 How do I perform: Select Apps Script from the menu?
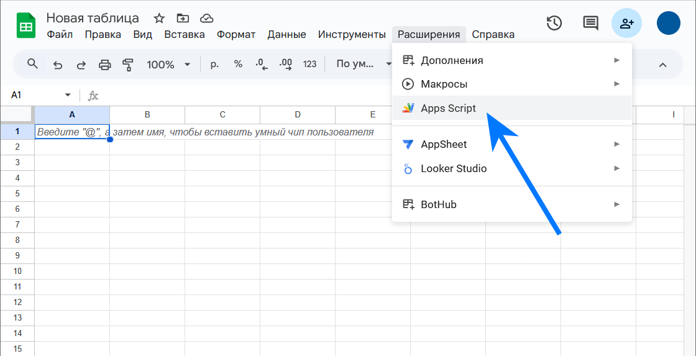pyautogui.click(x=448, y=108)
